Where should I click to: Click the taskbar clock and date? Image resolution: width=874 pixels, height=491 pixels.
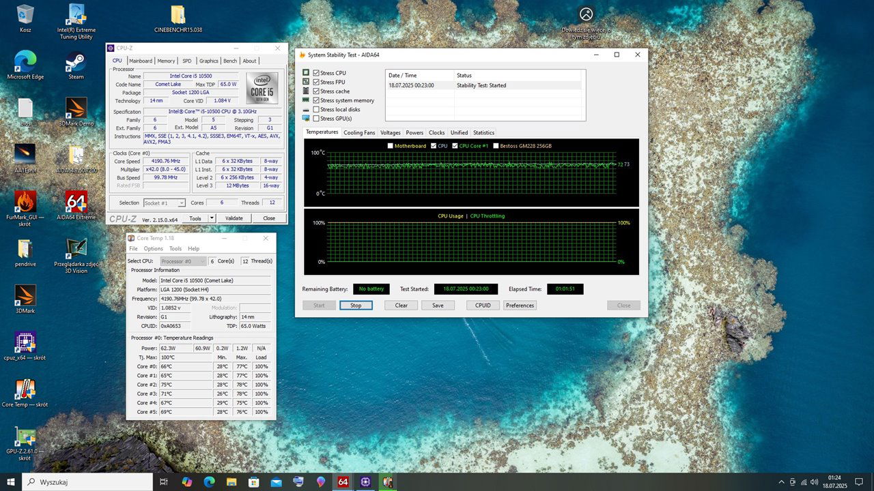(x=834, y=481)
